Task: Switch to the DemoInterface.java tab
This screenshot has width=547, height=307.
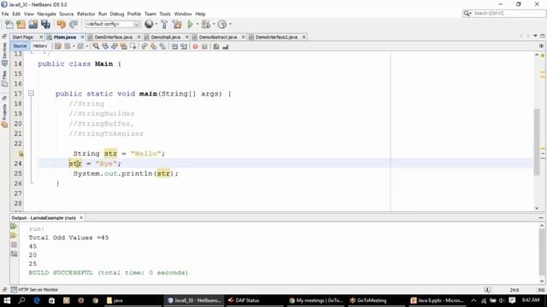Action: pyautogui.click(x=114, y=37)
